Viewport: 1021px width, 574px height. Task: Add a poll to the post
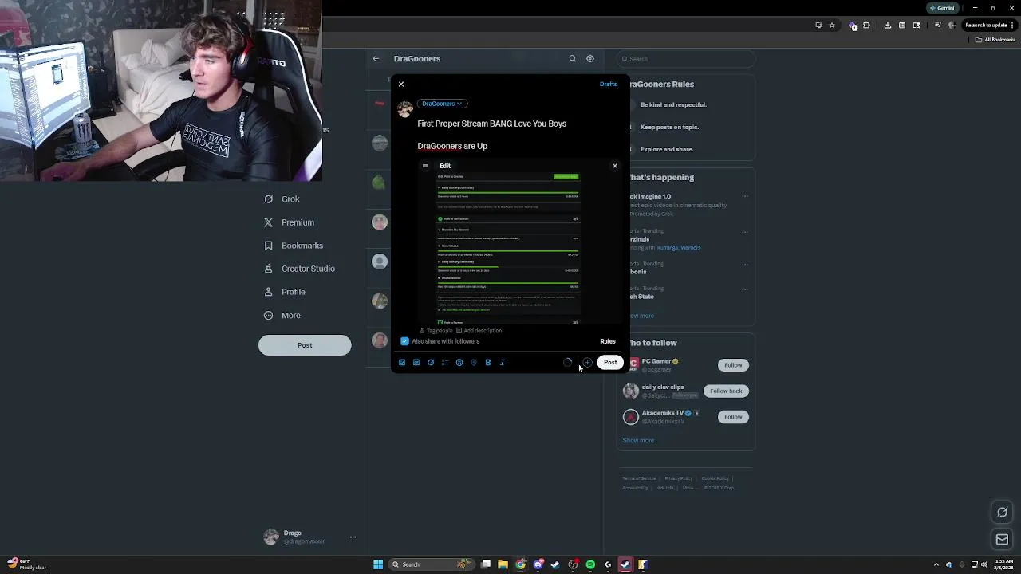coord(445,363)
